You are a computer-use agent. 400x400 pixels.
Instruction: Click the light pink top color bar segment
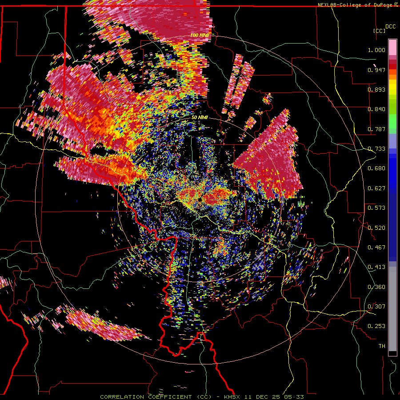(392, 48)
